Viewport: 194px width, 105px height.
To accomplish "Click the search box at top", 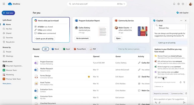I will 97,4.
